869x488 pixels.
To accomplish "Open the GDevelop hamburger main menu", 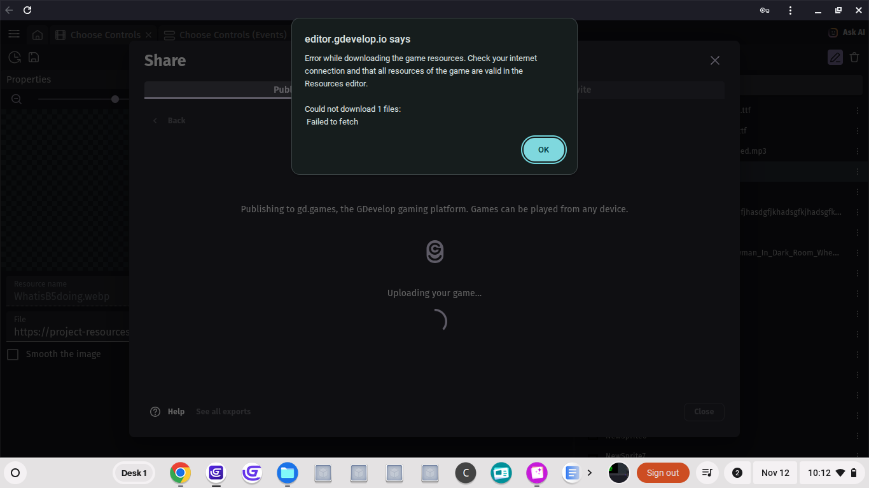I will tap(14, 34).
